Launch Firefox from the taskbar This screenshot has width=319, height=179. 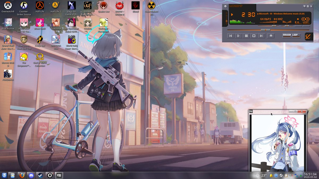click(x=22, y=175)
